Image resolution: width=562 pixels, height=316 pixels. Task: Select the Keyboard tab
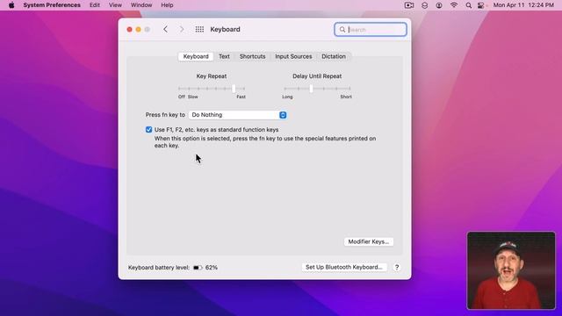pyautogui.click(x=196, y=56)
